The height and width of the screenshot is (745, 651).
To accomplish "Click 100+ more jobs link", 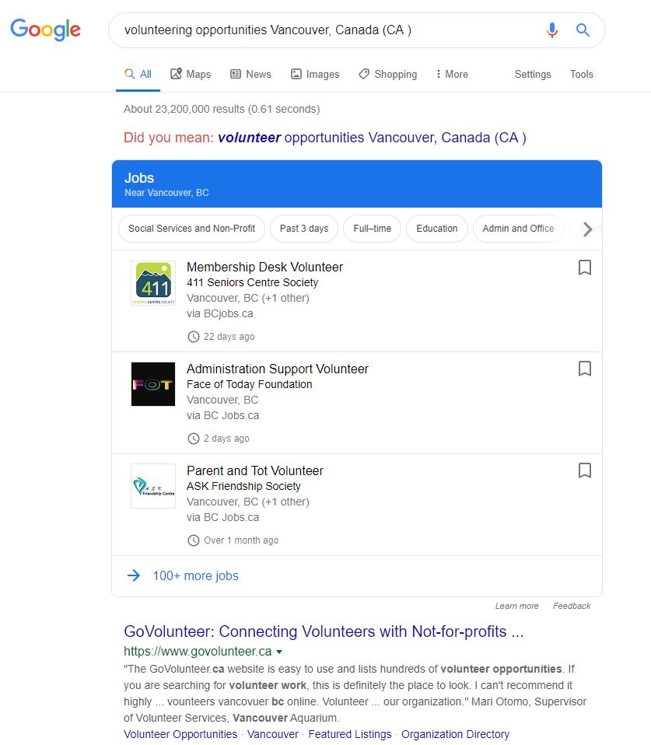I will coord(196,575).
